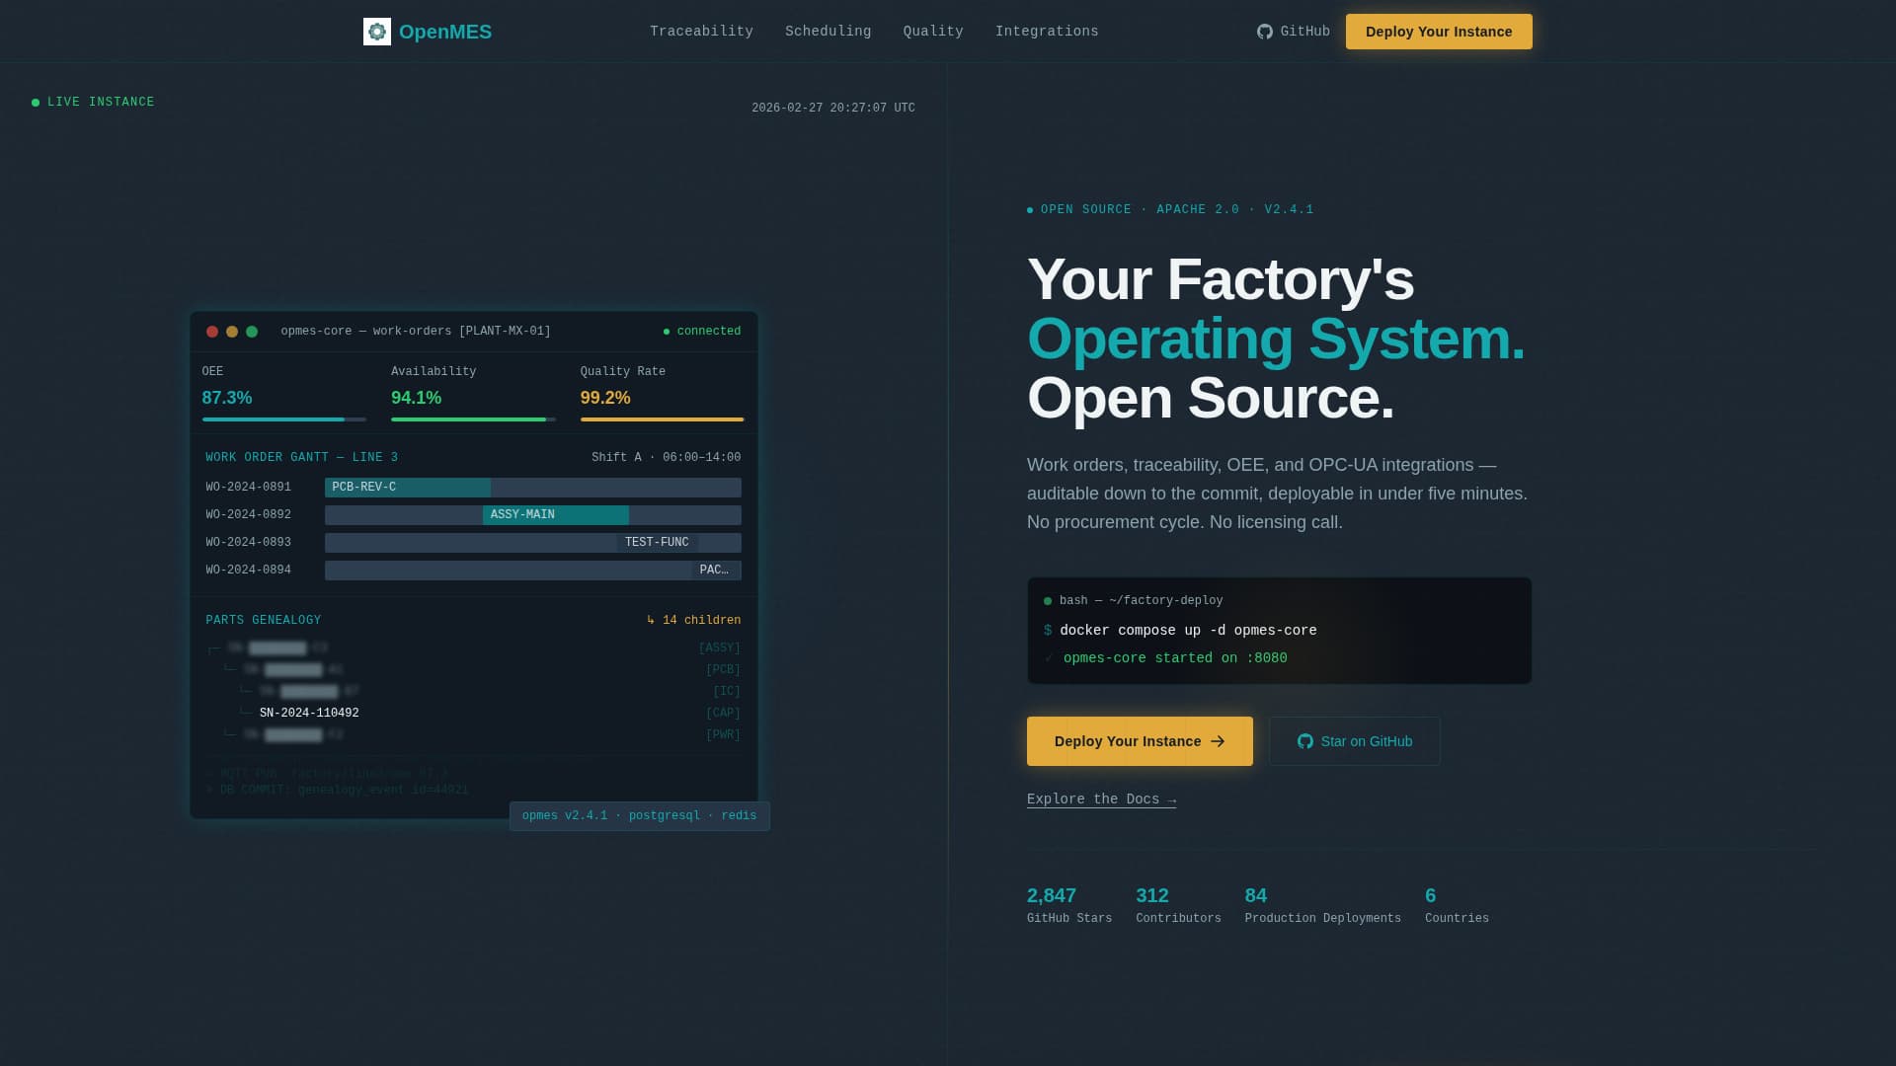Screen dimensions: 1896x1066
Task: Open the Scheduling nav item
Action: click(x=828, y=32)
